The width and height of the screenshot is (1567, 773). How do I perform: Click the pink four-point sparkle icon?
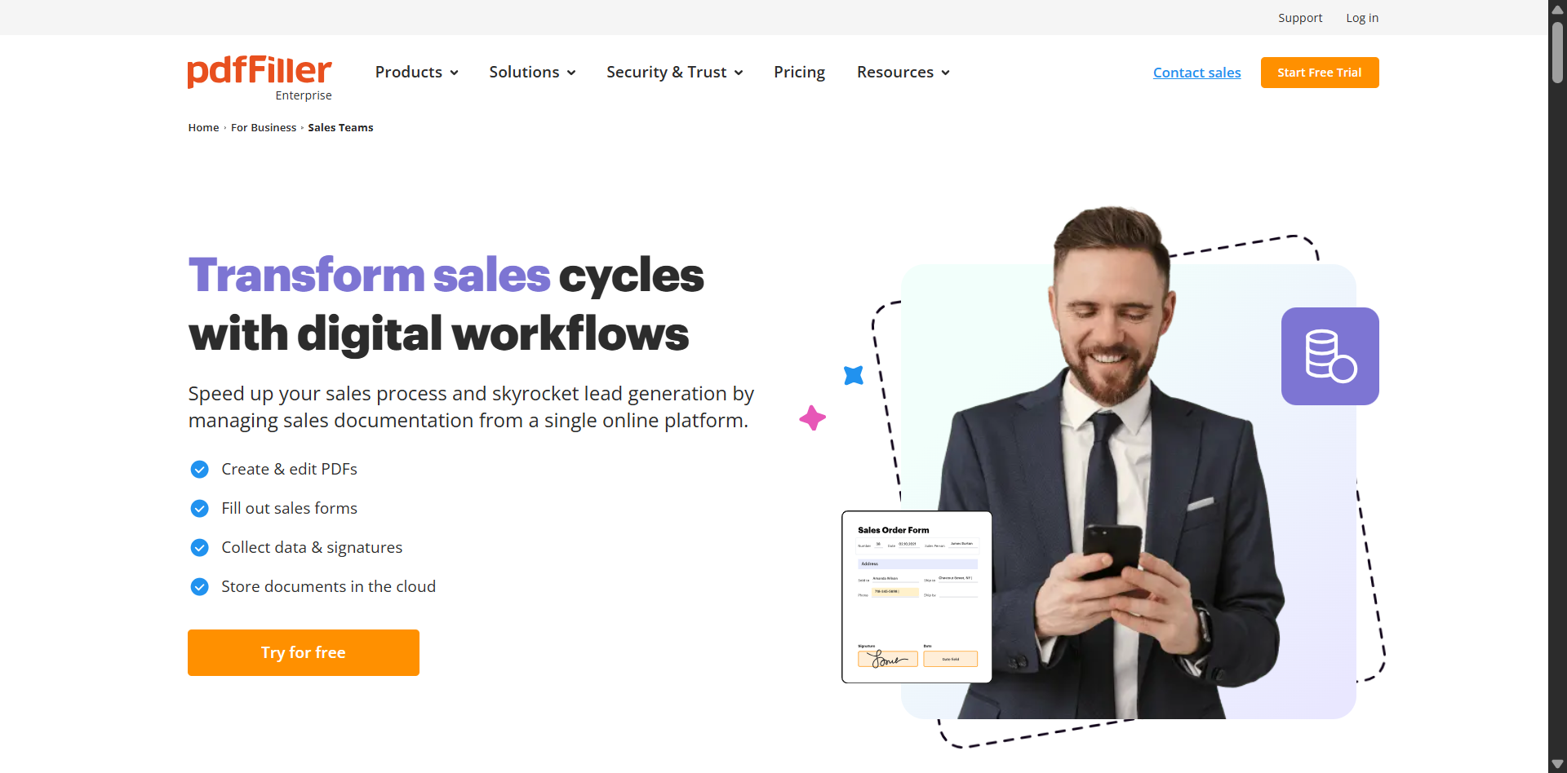click(812, 418)
